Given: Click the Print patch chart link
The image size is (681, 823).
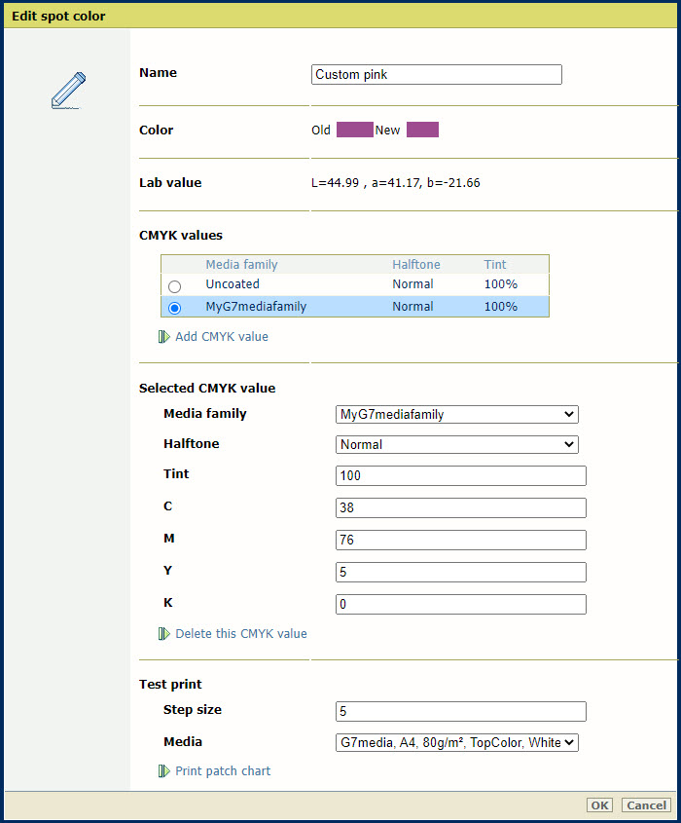Looking at the screenshot, I should [223, 771].
